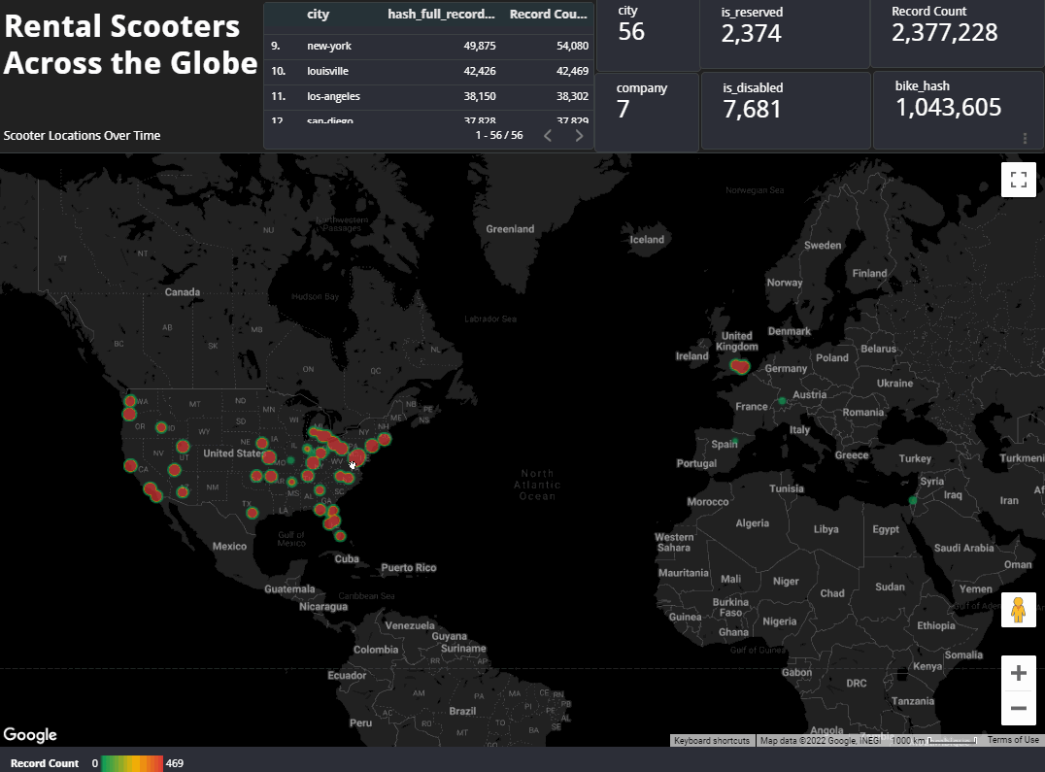Viewport: 1045px width, 772px height.
Task: Click the United Kingdom scooter cluster
Action: pyautogui.click(x=740, y=366)
